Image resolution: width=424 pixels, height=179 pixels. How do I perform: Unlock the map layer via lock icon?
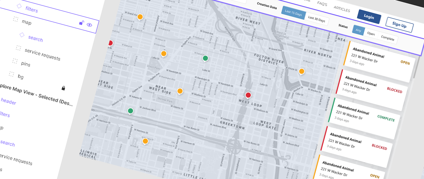click(x=81, y=23)
